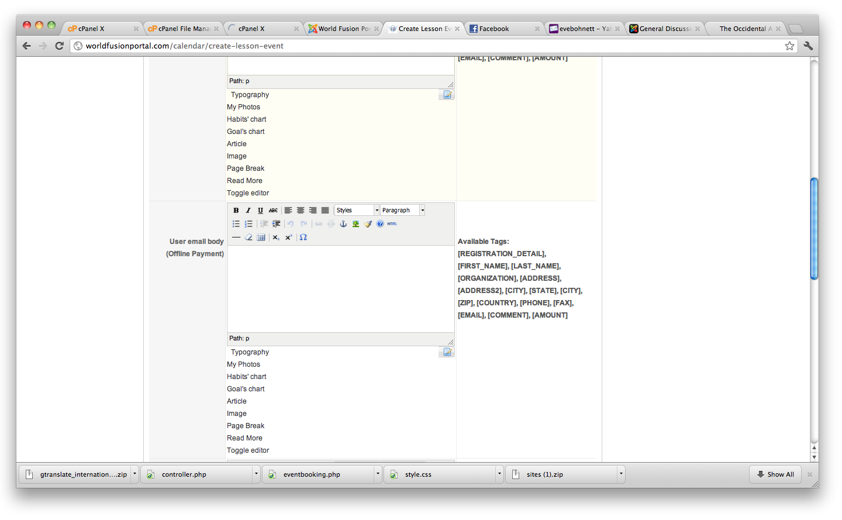Remove formatting with the eraser icon

[248, 237]
